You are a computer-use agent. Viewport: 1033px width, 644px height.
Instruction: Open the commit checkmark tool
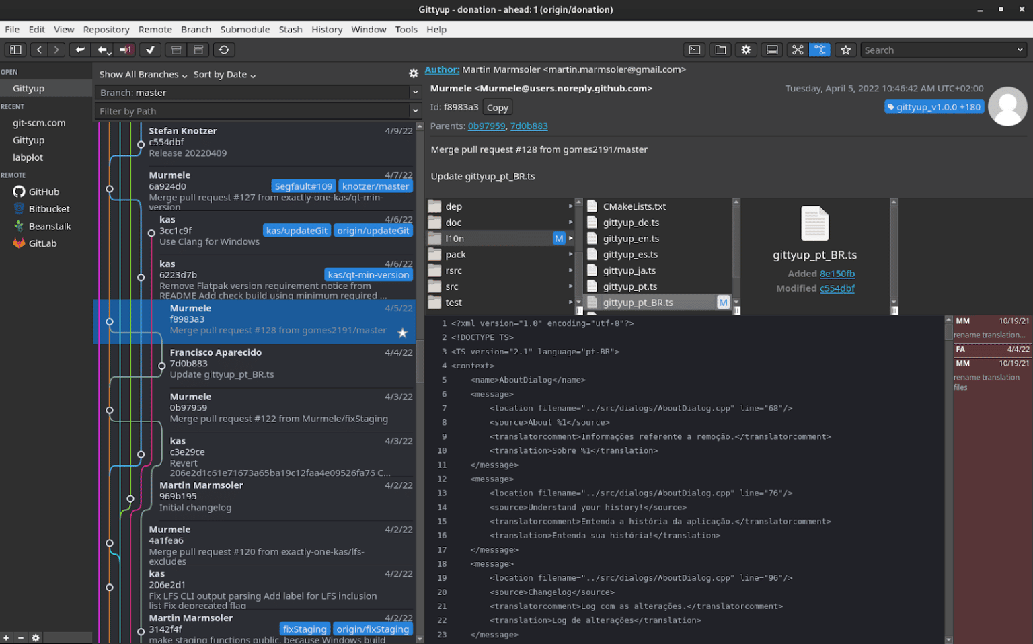pos(150,50)
